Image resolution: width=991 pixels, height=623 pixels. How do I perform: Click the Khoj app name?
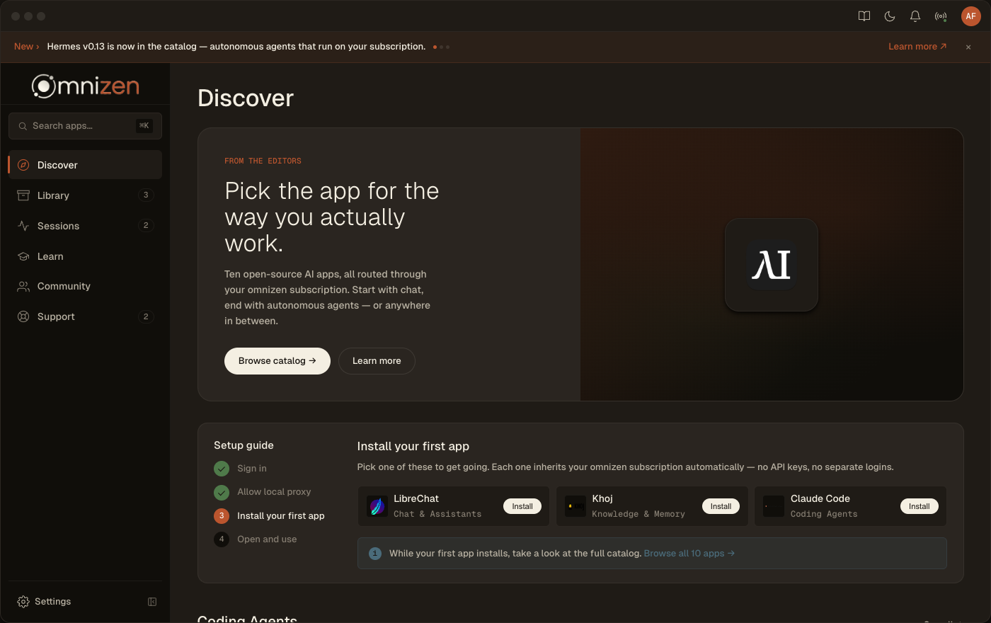602,498
